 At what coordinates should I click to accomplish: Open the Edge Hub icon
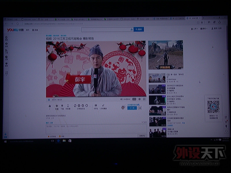(209, 22)
